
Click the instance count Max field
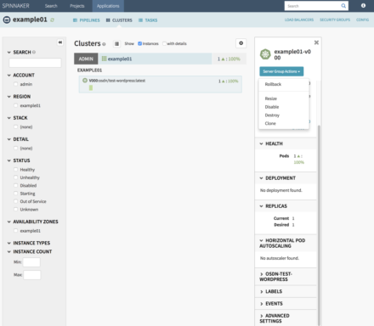pyautogui.click(x=32, y=275)
